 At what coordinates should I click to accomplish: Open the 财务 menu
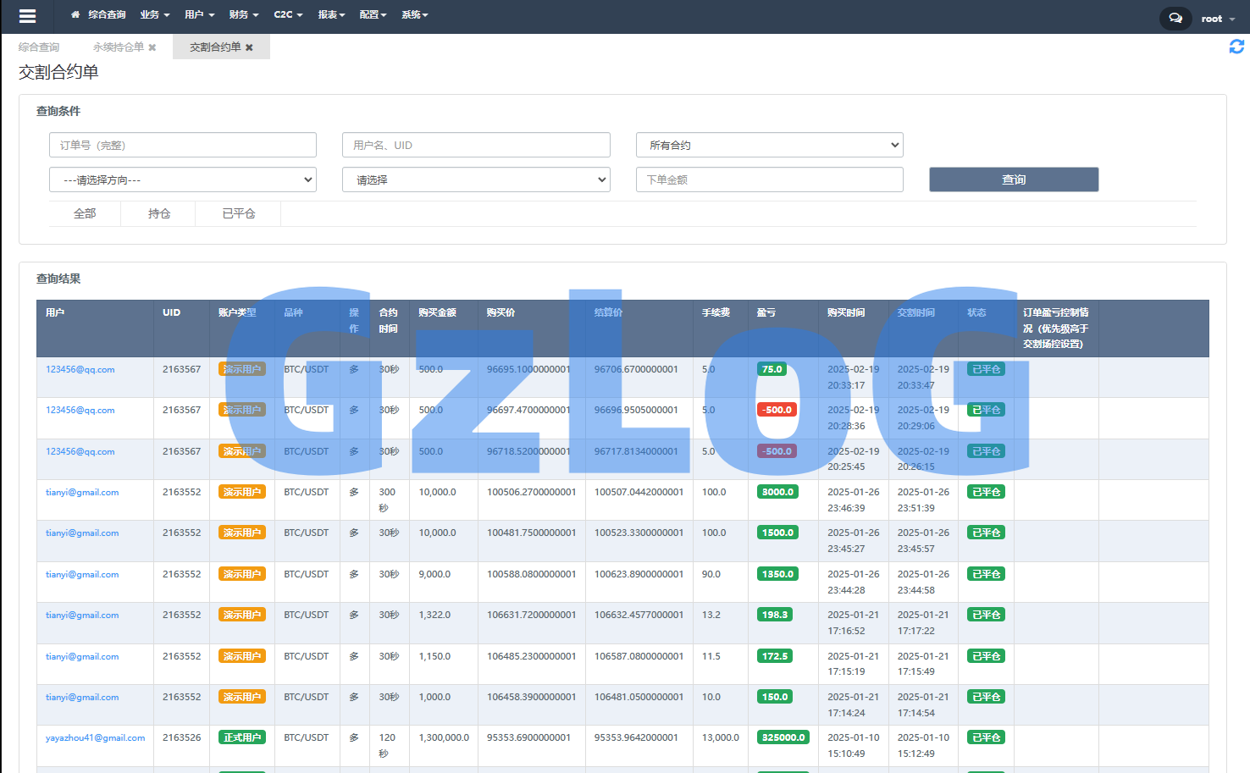tap(243, 14)
